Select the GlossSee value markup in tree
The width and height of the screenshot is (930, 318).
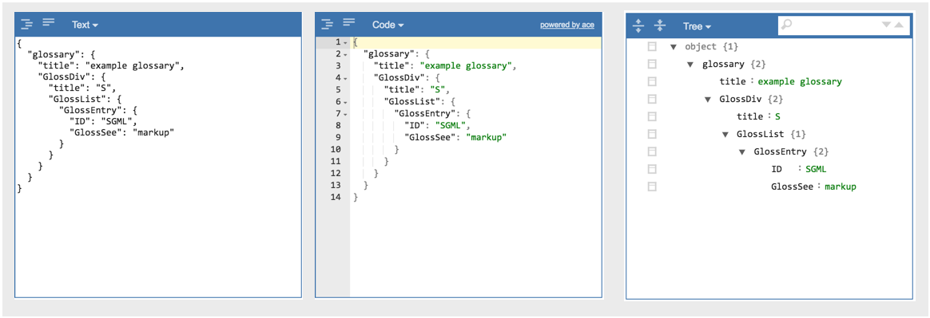(841, 186)
